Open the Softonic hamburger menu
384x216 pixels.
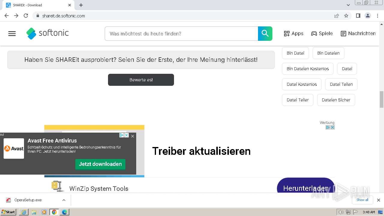coord(12,34)
